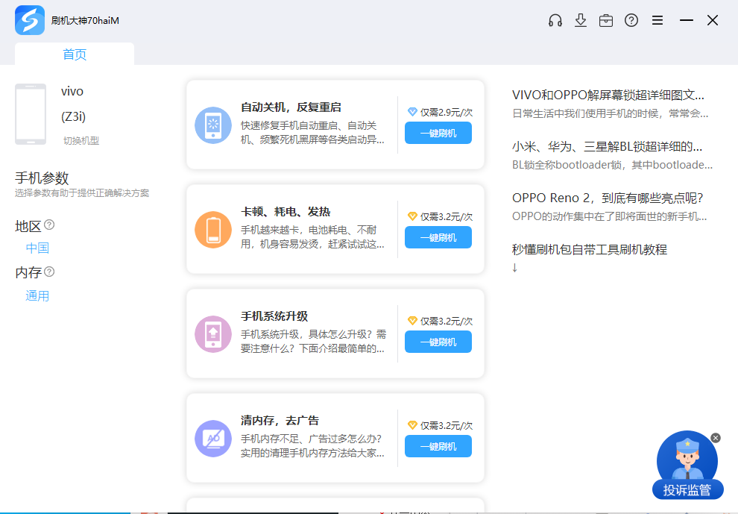The image size is (738, 514).
Task: Open article VIVO和OPPO解屏幕锁超详细图文
Action: click(608, 95)
